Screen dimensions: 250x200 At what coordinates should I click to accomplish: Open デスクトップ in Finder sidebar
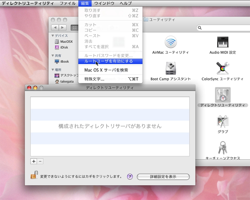(x=66, y=75)
